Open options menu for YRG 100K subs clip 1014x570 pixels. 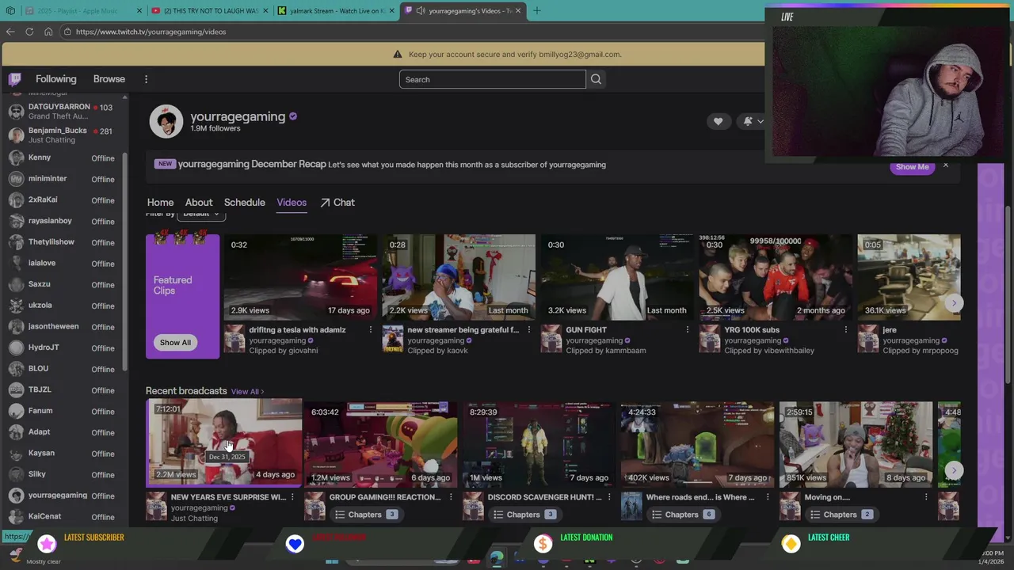845,330
